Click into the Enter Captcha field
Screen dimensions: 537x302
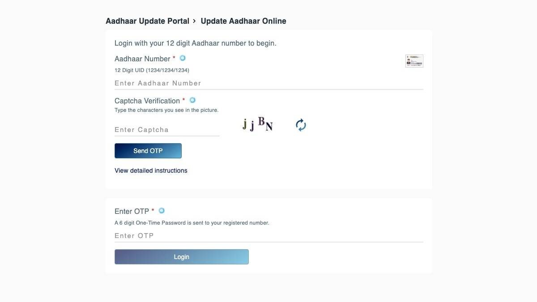(x=167, y=130)
